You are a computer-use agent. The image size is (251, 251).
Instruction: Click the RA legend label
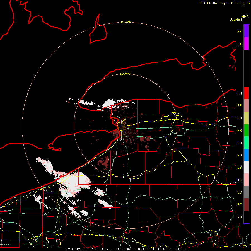click(x=239, y=143)
